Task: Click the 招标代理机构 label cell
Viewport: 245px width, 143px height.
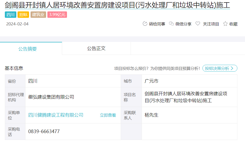Action: [x=15, y=97]
